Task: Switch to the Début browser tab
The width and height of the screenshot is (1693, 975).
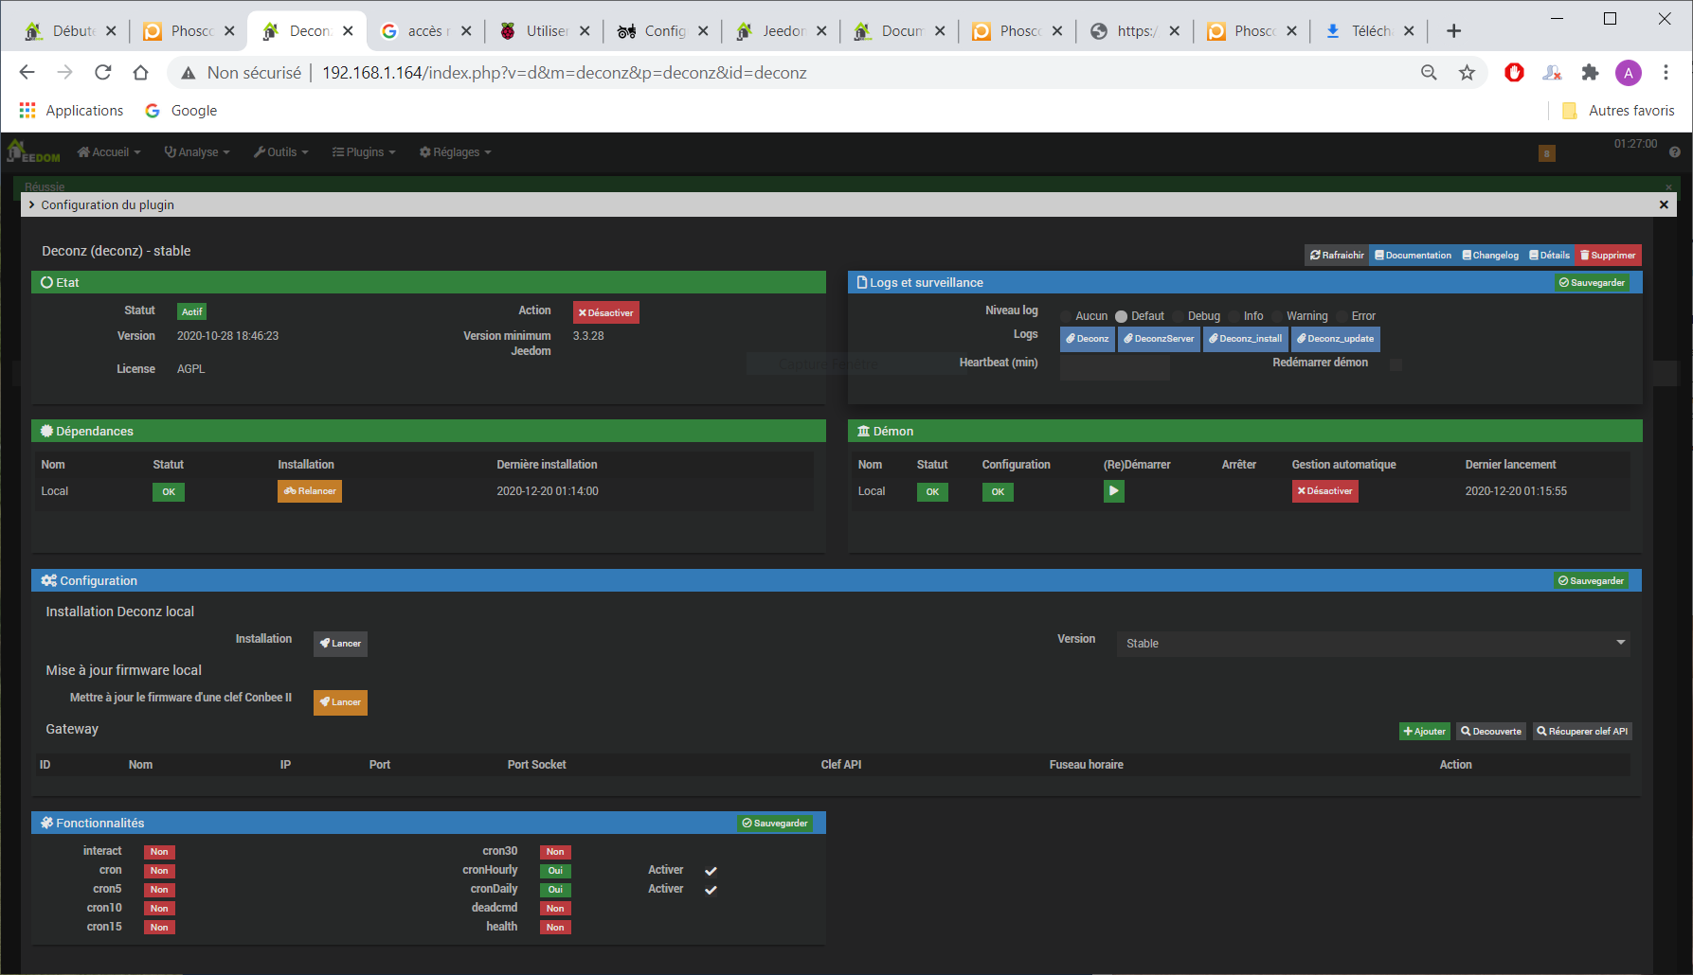Action: pyautogui.click(x=70, y=31)
